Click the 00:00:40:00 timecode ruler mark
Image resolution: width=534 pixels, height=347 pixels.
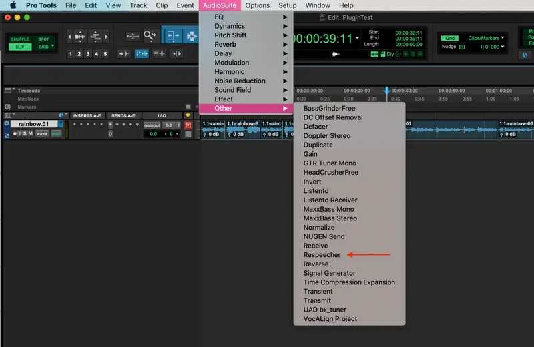tap(405, 91)
